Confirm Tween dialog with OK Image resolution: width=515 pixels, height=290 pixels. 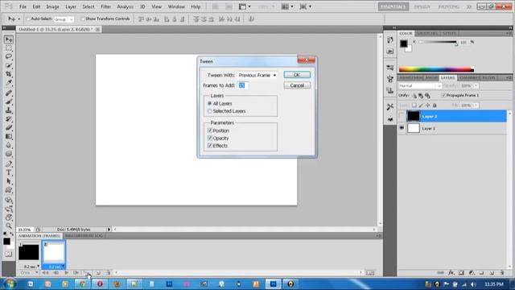point(297,75)
